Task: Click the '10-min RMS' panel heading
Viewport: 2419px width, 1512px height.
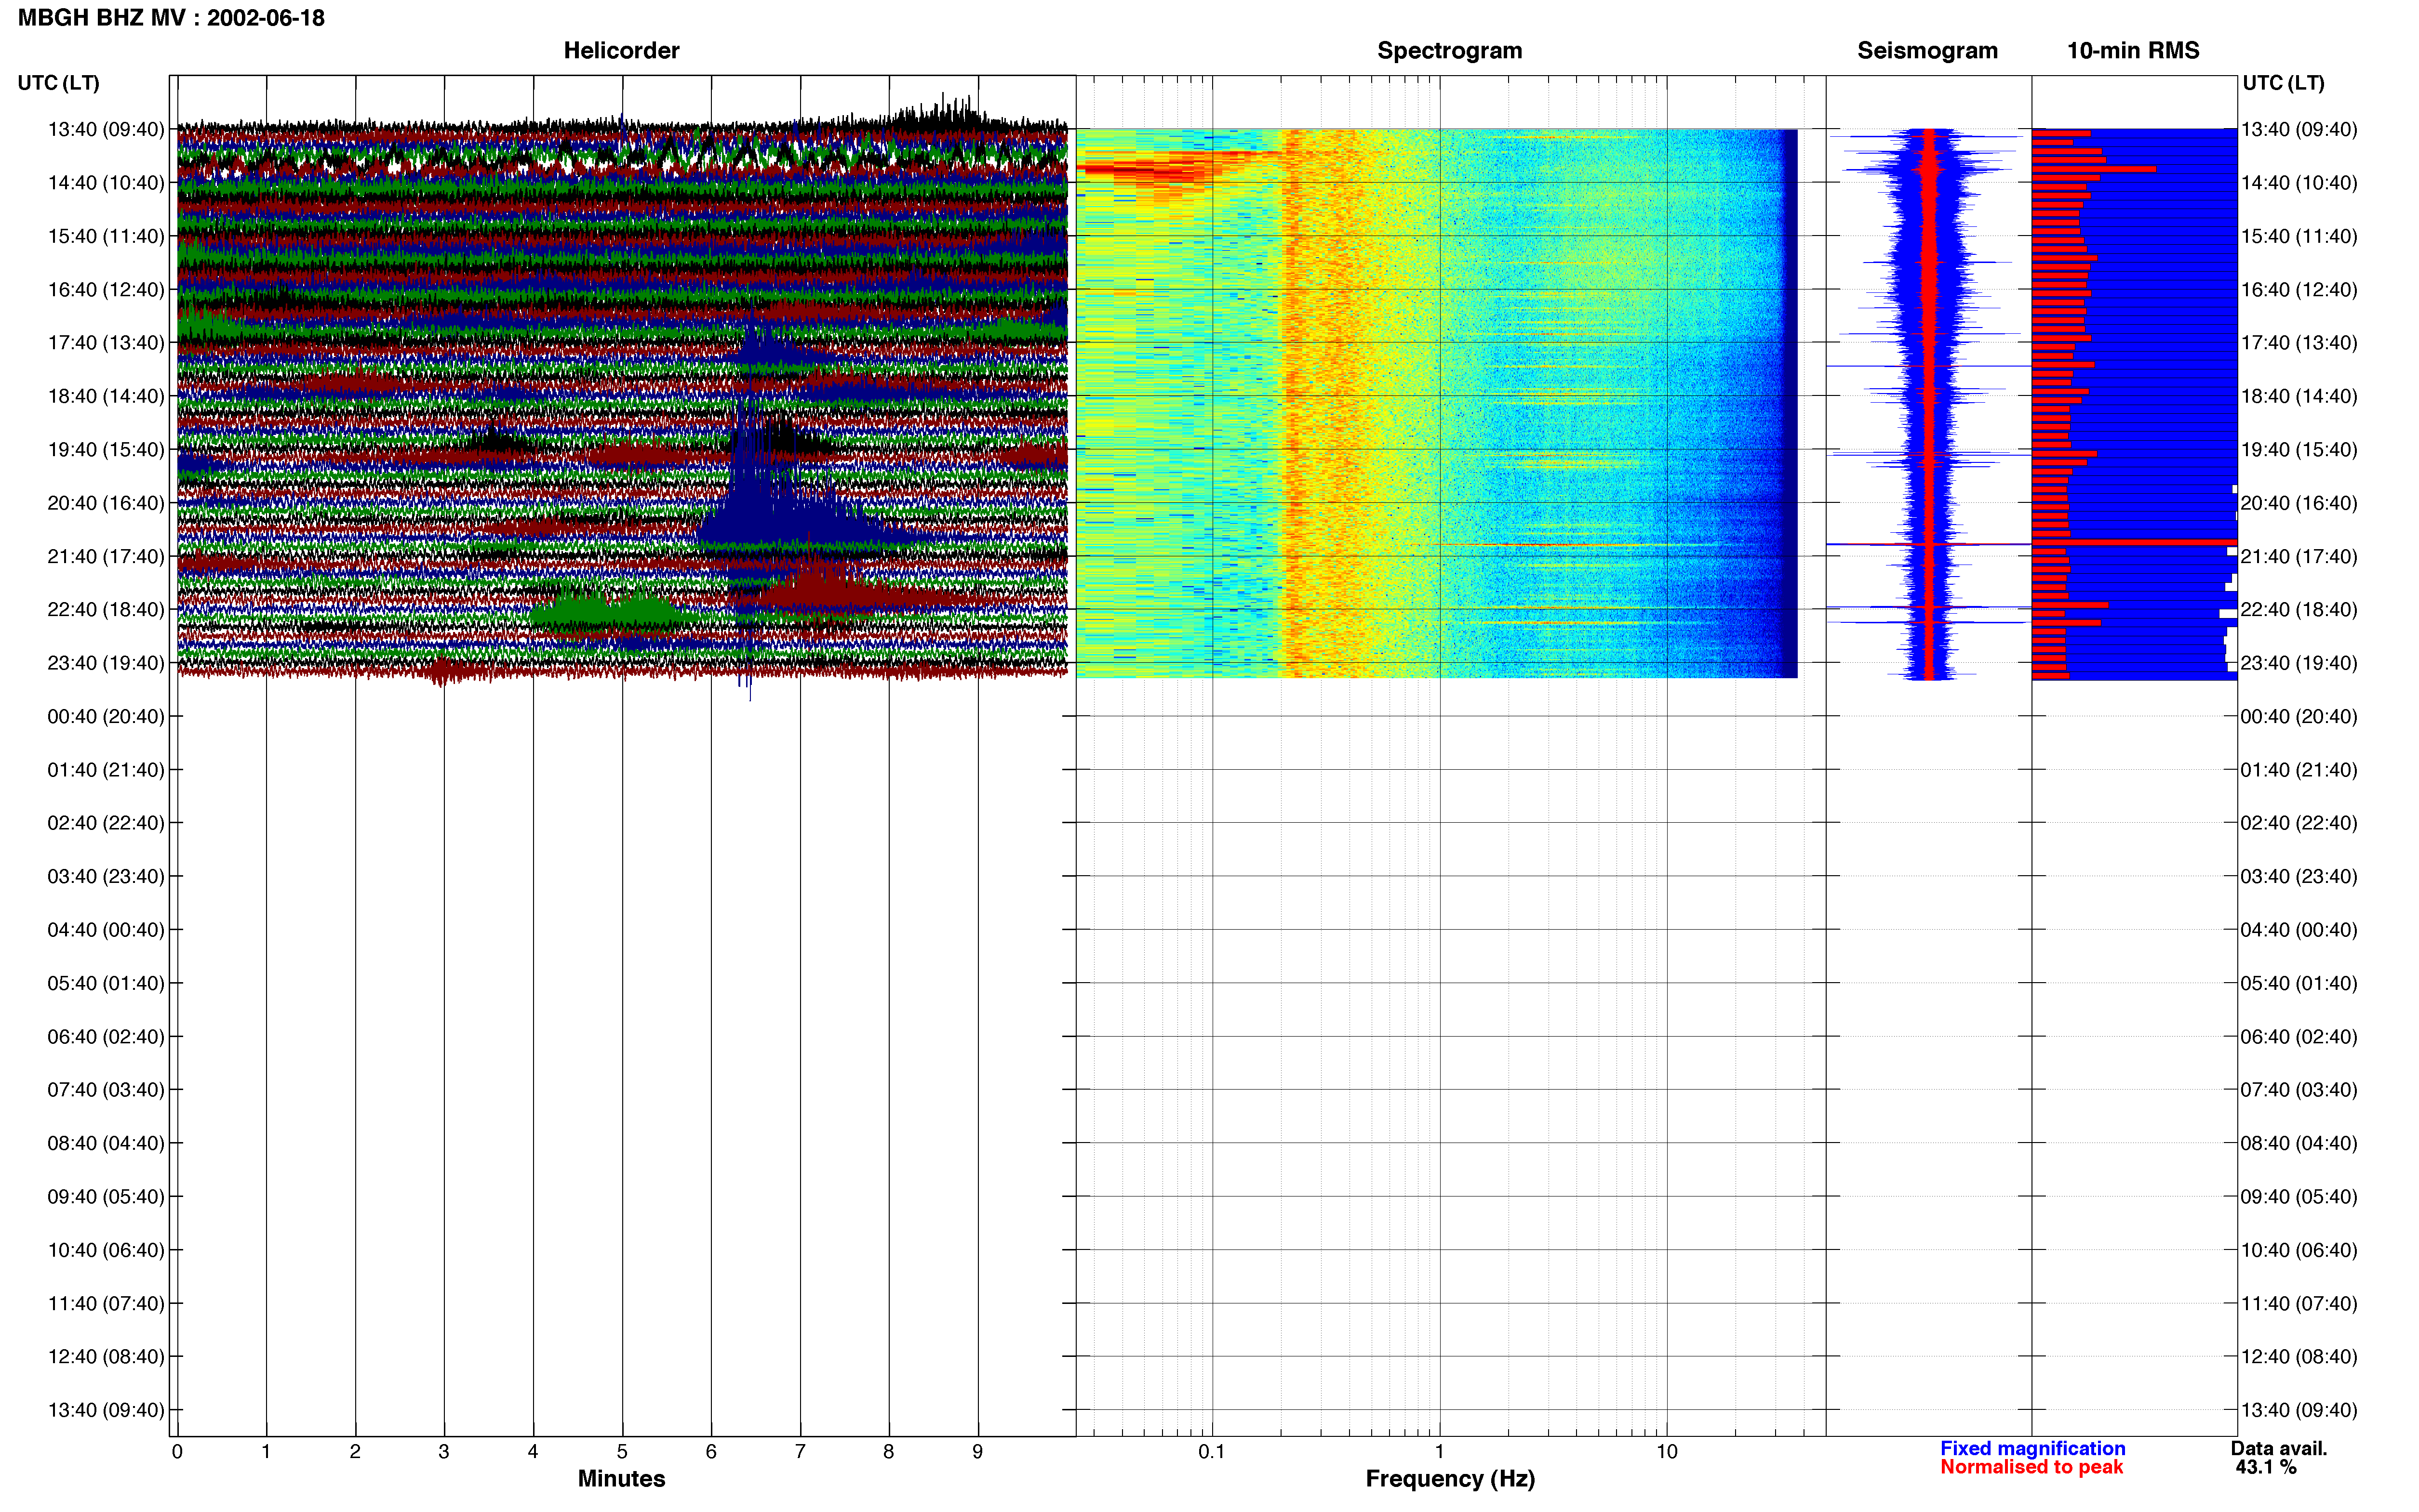Action: tap(2133, 51)
